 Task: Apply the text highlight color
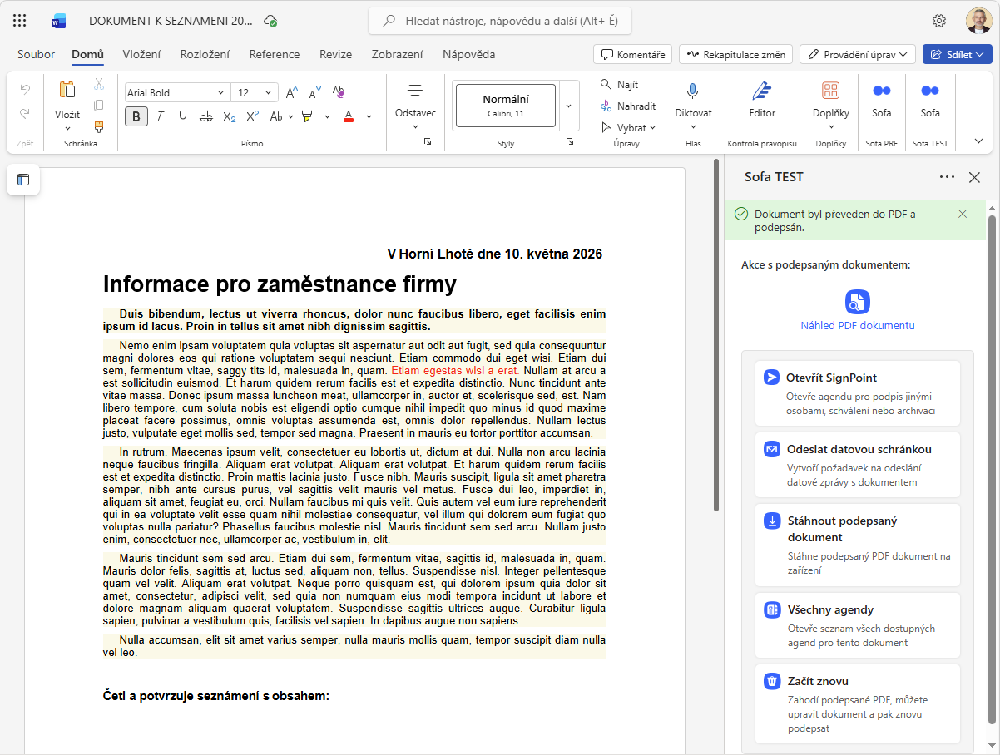(x=307, y=116)
